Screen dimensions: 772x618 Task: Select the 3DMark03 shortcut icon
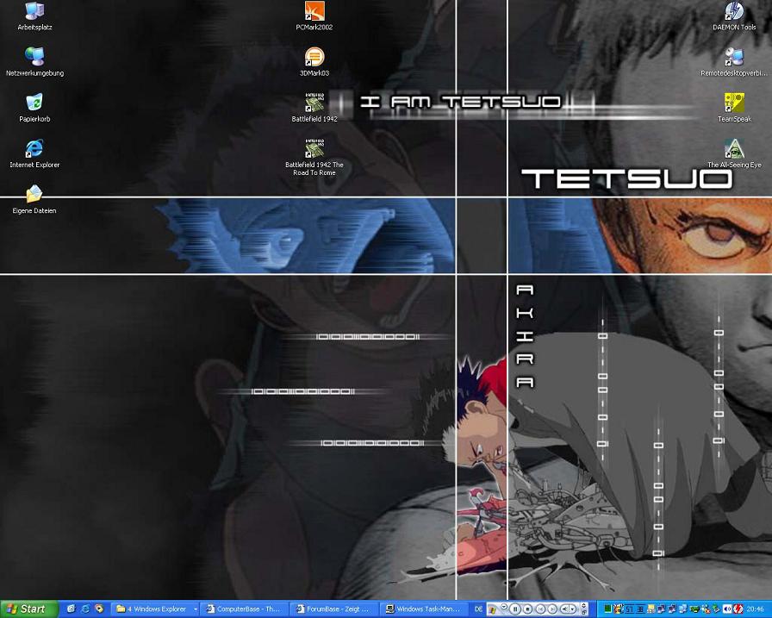[314, 62]
